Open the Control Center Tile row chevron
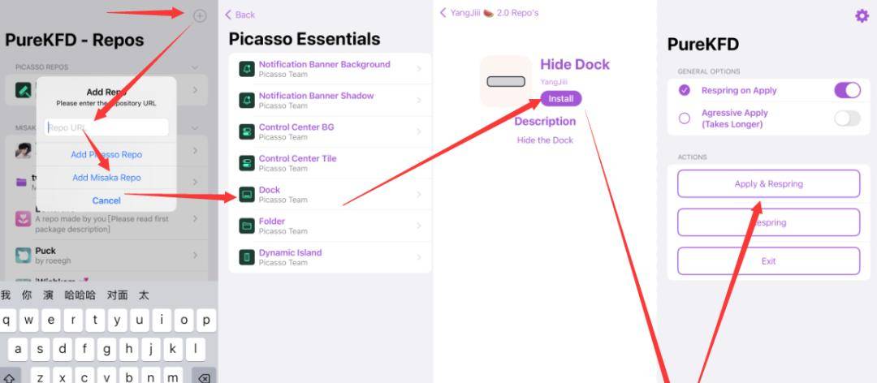Viewport: 877px width, 383px height. (419, 163)
